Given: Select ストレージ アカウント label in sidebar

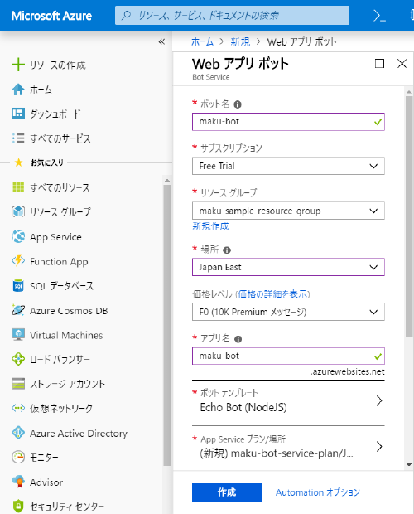Looking at the screenshot, I should tap(67, 384).
